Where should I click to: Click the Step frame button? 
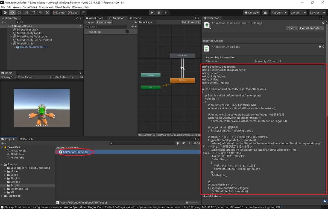(x=166, y=13)
